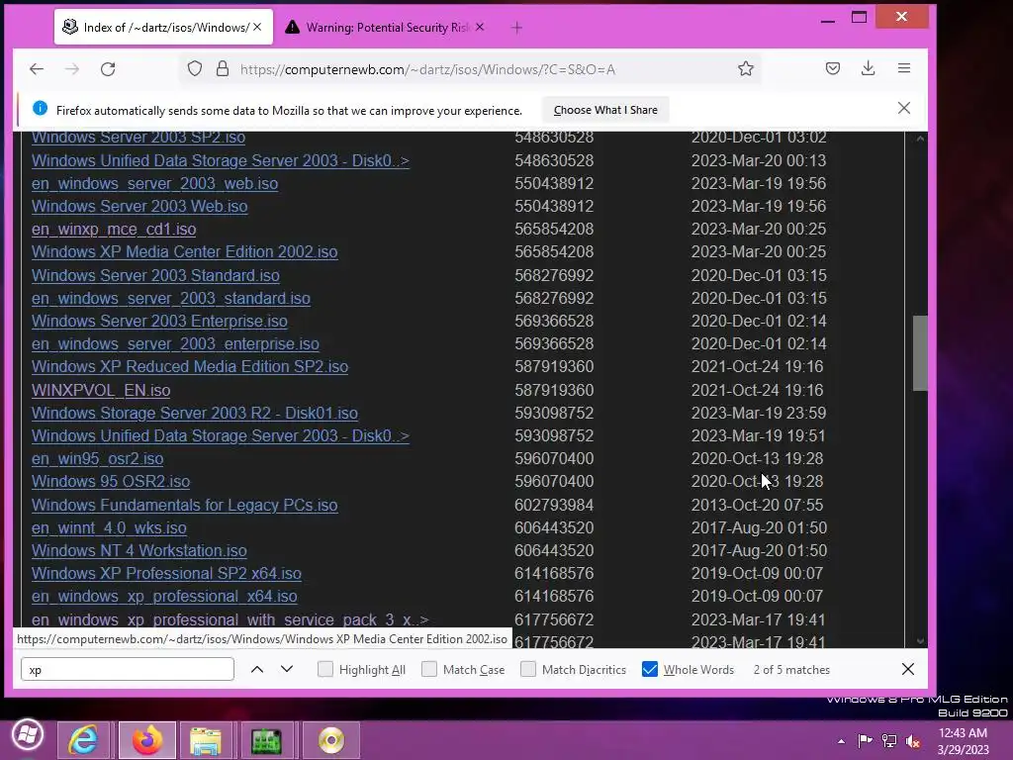Open en_windows_server_2003_standard.iso link
The image size is (1013, 760).
(x=171, y=298)
